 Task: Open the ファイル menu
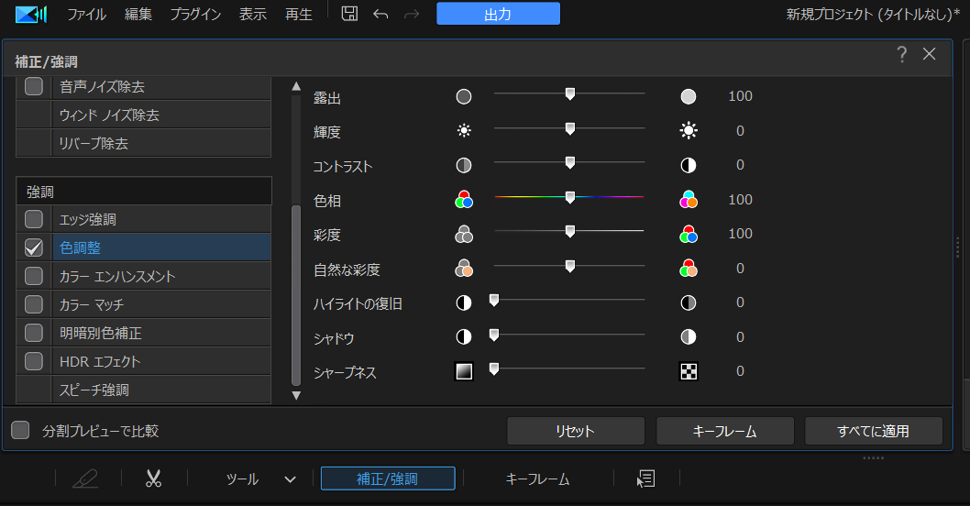click(x=86, y=15)
